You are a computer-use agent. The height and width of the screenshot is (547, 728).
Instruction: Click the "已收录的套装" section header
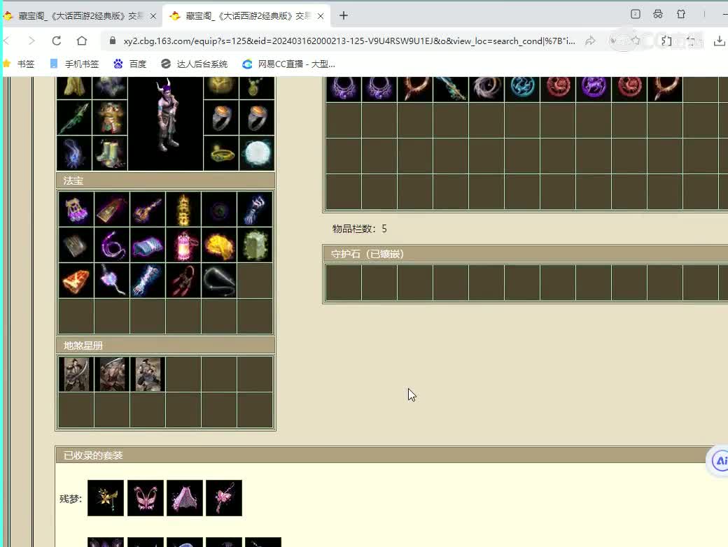pos(392,455)
